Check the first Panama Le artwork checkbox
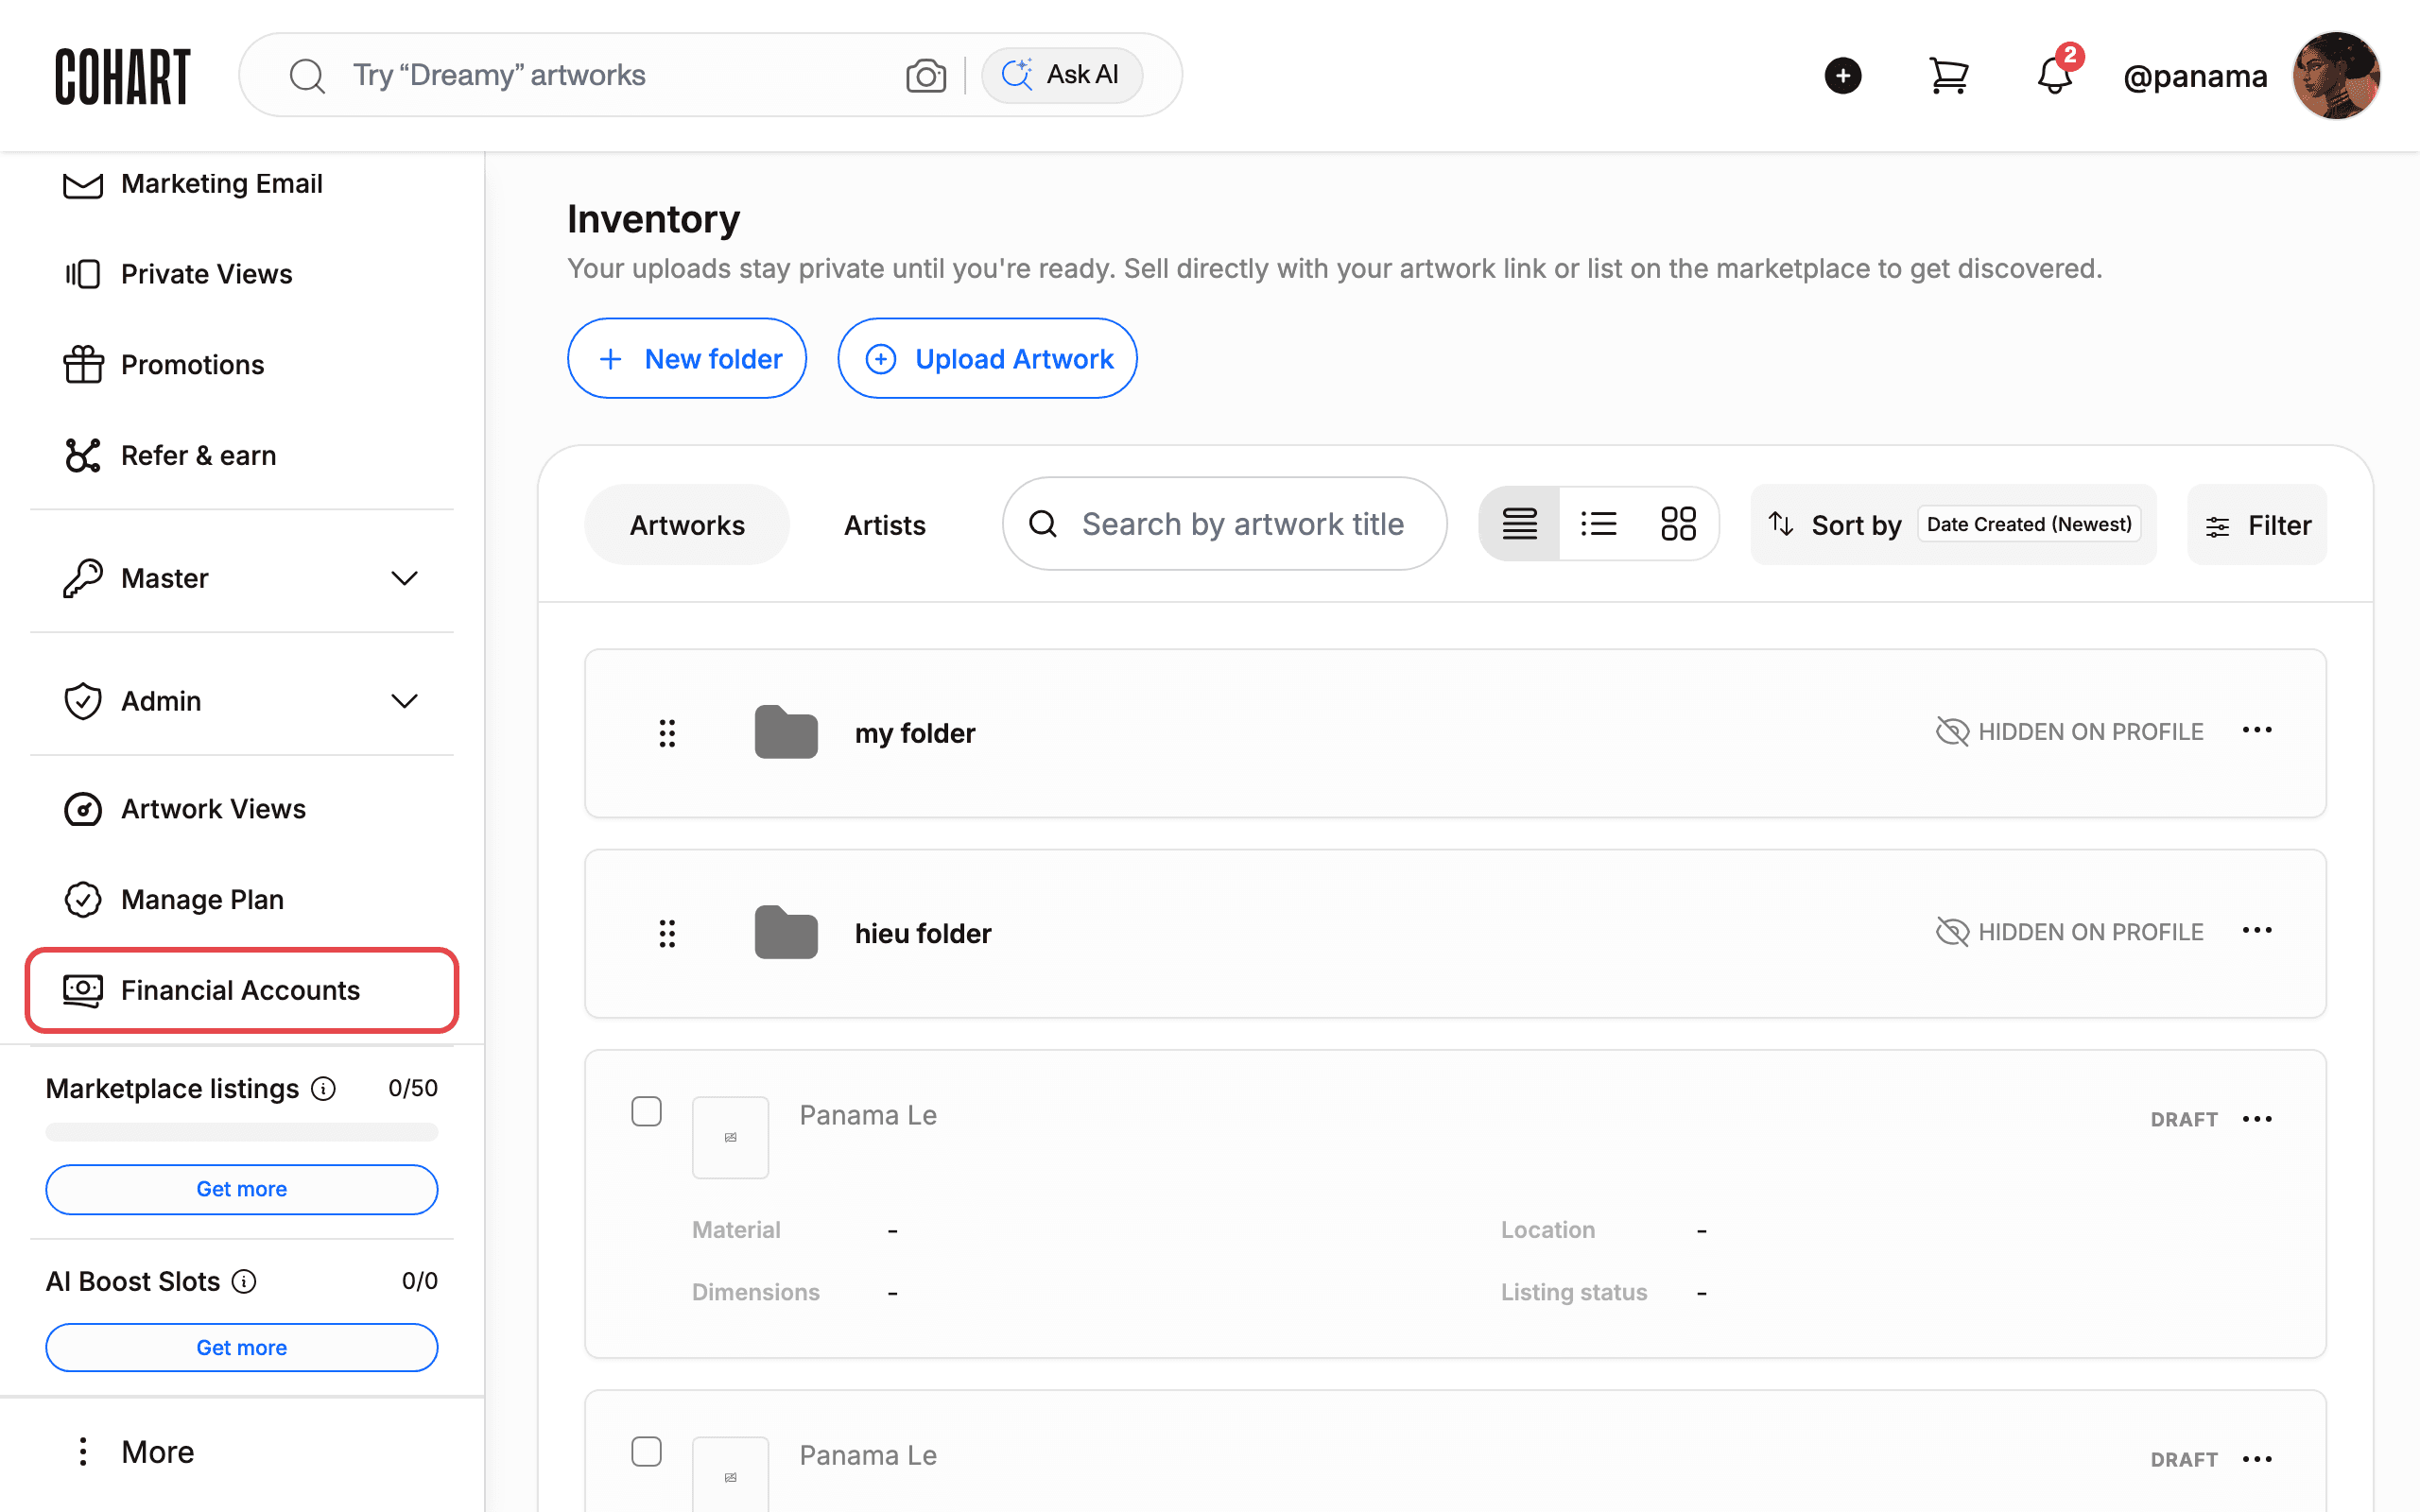The width and height of the screenshot is (2420, 1512). tap(646, 1111)
